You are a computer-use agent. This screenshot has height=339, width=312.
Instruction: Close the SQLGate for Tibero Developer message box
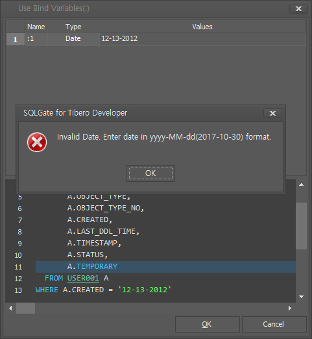(x=272, y=113)
